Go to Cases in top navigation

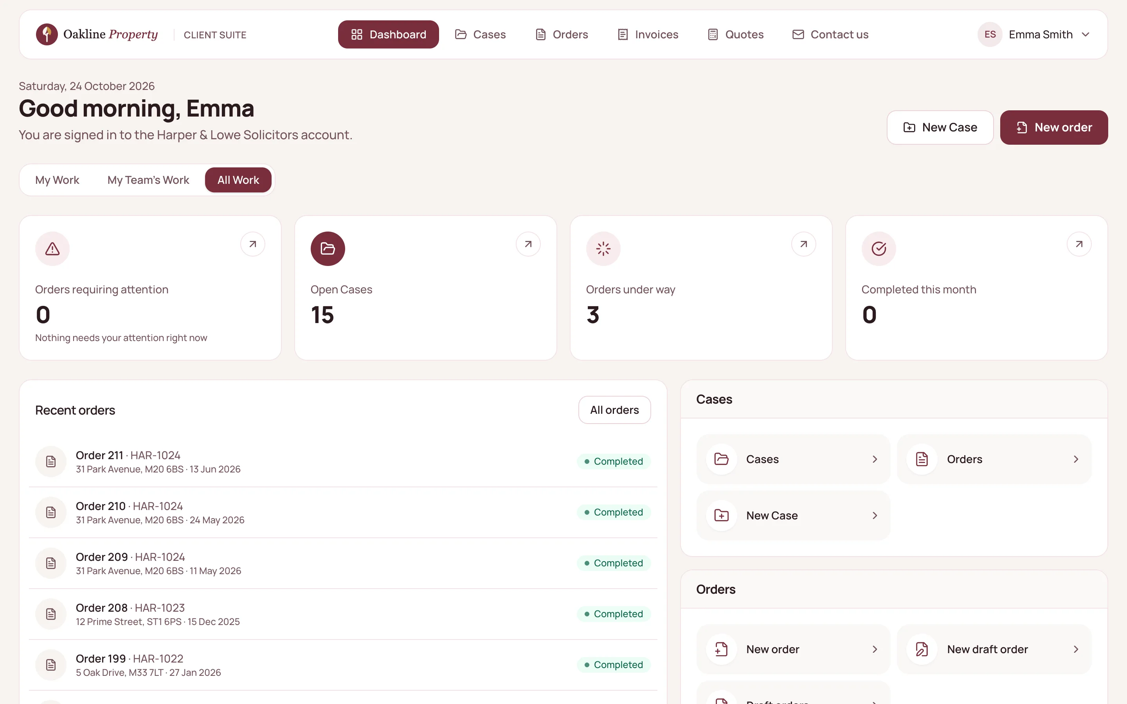point(480,34)
